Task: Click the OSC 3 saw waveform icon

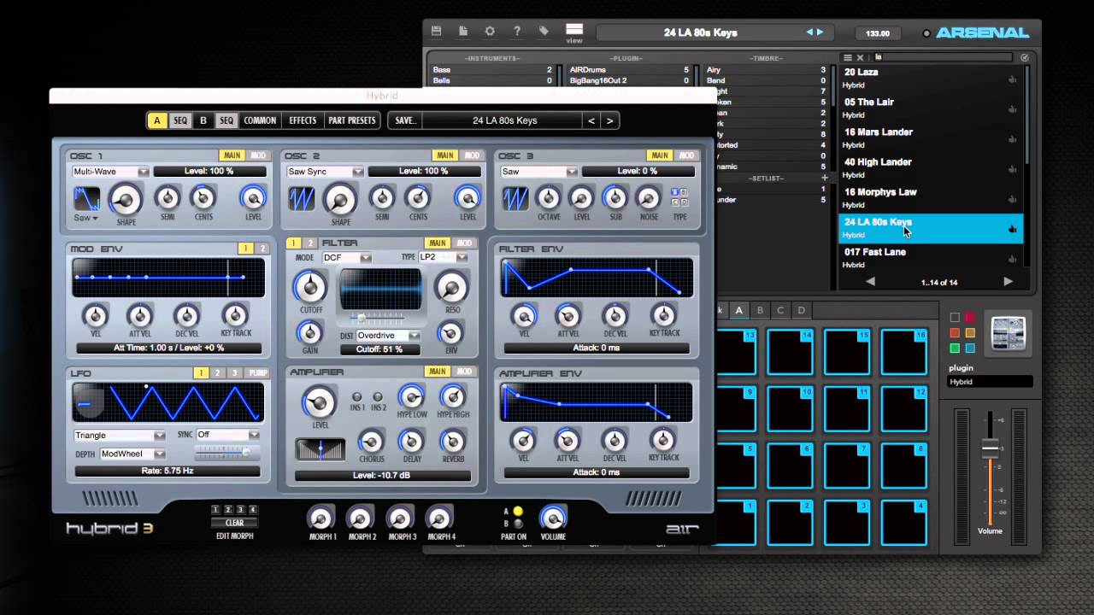Action: coord(515,199)
